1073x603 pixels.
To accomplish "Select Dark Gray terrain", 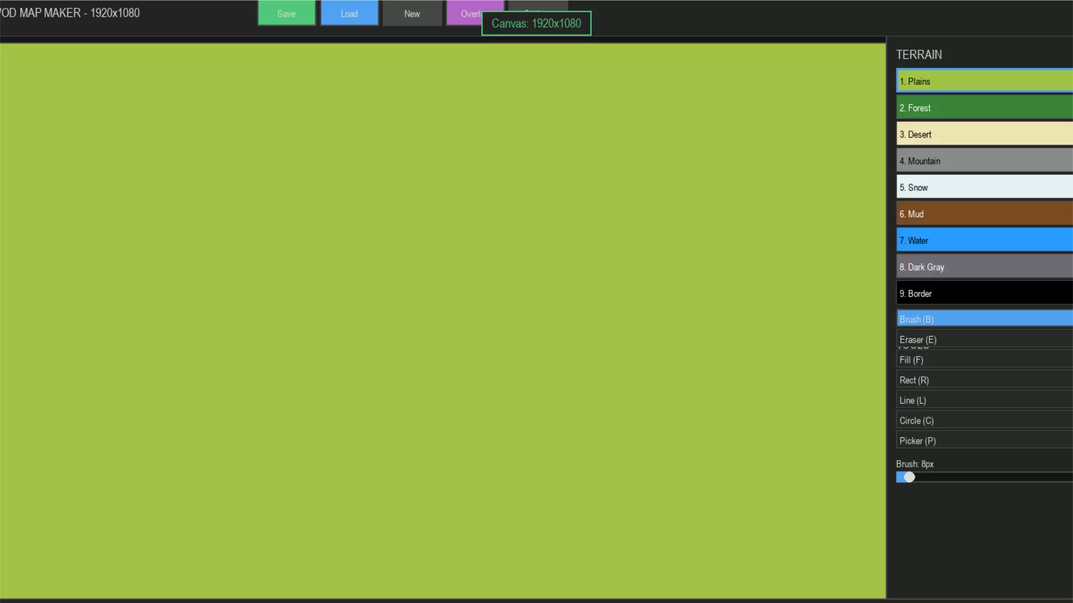I will pyautogui.click(x=984, y=266).
